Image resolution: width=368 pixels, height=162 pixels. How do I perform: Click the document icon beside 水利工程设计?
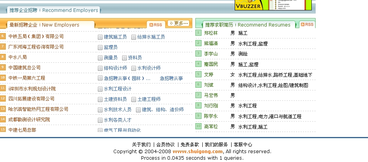click(100, 89)
